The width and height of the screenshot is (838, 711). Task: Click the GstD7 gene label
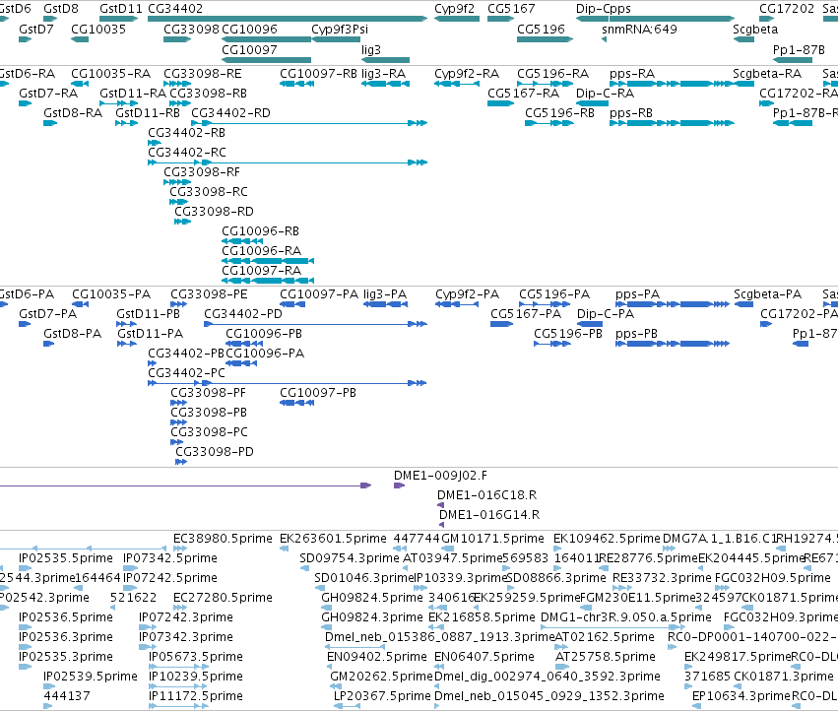(36, 29)
